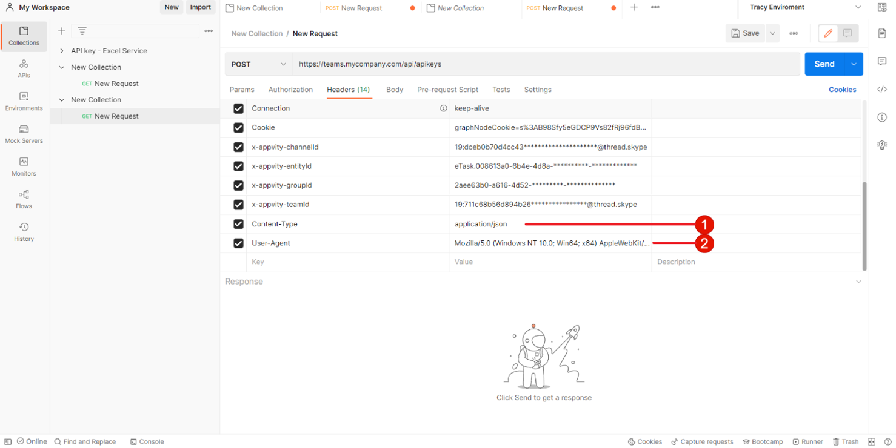The height and width of the screenshot is (448, 896).
Task: Click the headers table vertical scrollbar
Action: (x=864, y=225)
